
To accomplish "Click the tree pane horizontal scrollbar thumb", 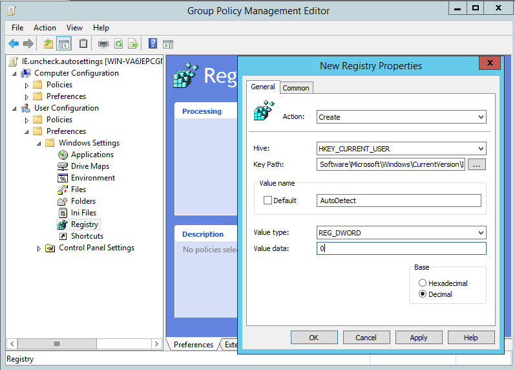I will 57,343.
